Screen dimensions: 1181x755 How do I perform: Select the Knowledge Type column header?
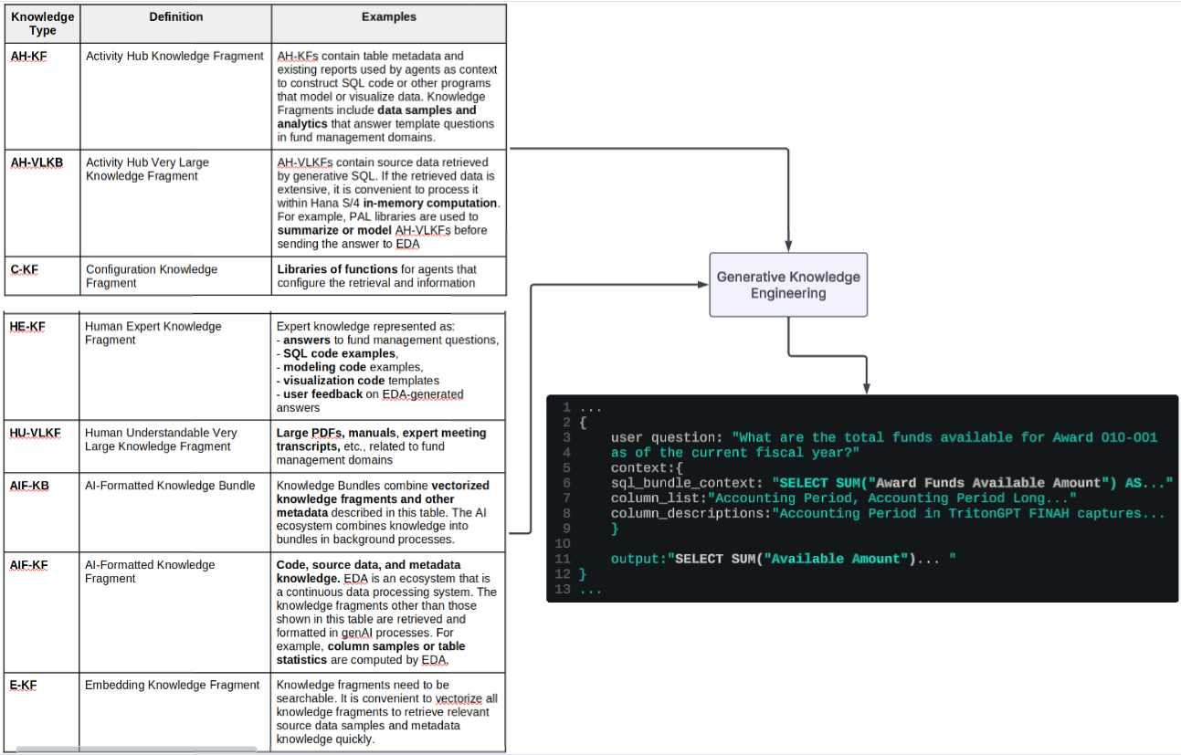[x=42, y=23]
